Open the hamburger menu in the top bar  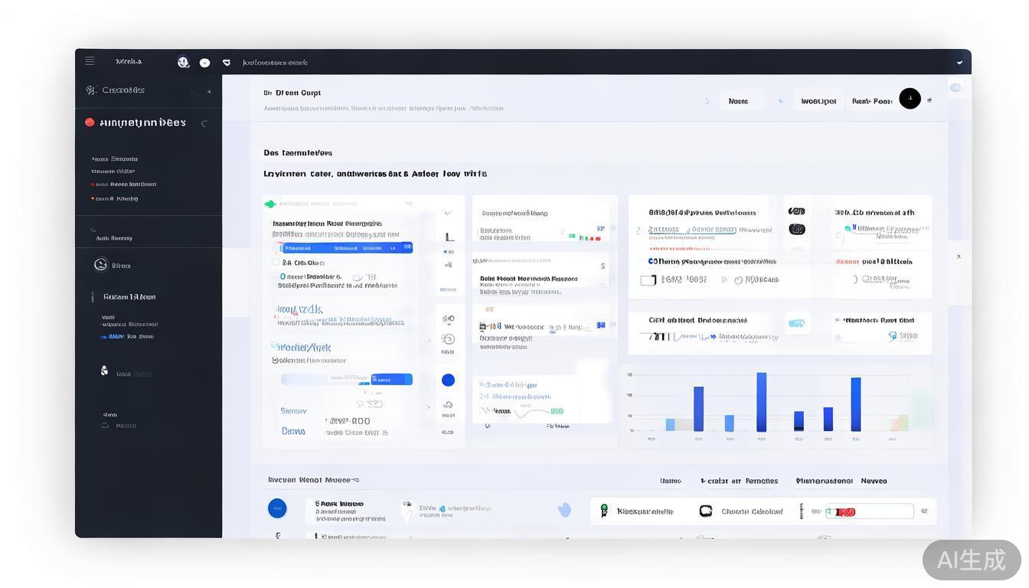[x=90, y=61]
